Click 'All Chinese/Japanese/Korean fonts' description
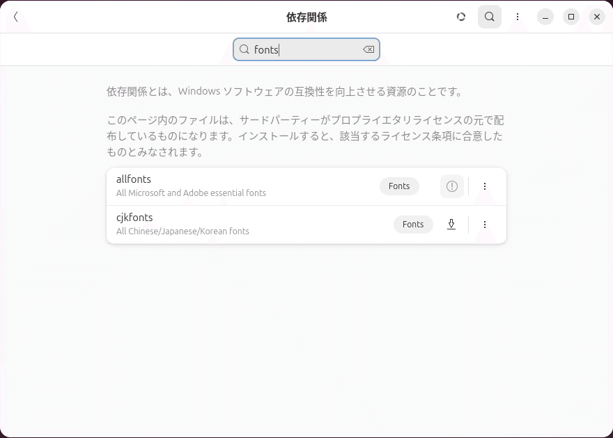 [x=183, y=232]
